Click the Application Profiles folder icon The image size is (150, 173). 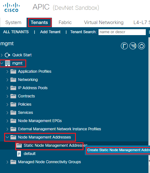click(x=13, y=71)
